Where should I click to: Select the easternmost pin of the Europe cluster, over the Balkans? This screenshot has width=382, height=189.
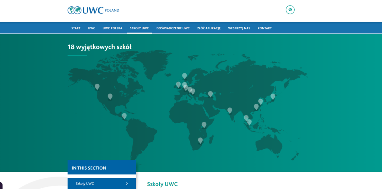193,92
